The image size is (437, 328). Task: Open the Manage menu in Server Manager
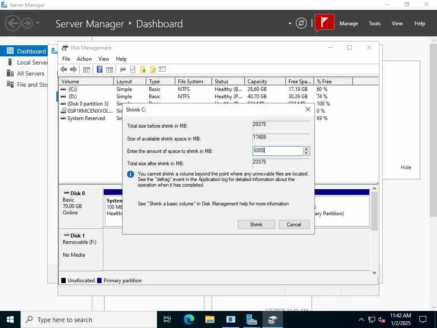pos(349,23)
